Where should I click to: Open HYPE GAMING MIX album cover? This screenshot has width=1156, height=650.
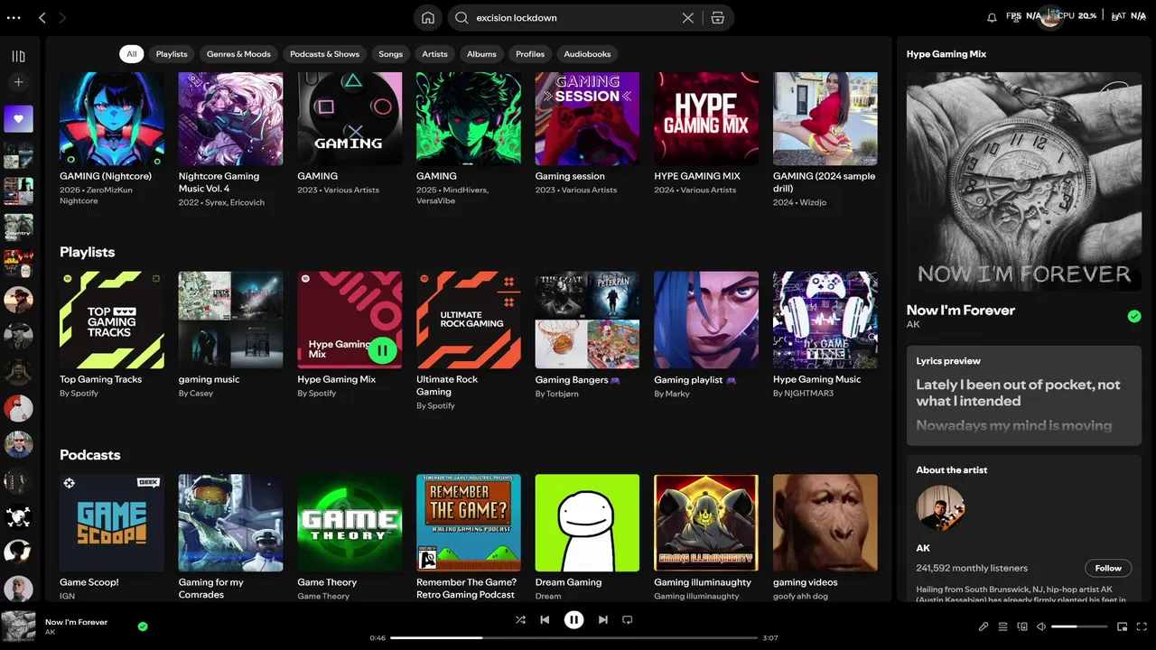click(x=706, y=118)
